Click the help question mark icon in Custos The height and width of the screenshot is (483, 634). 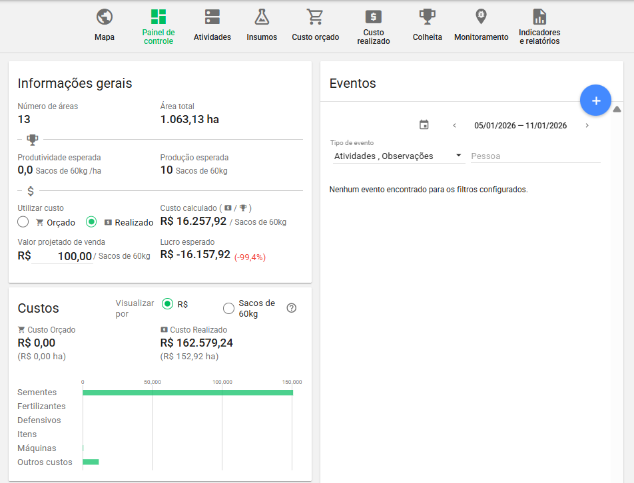(291, 308)
